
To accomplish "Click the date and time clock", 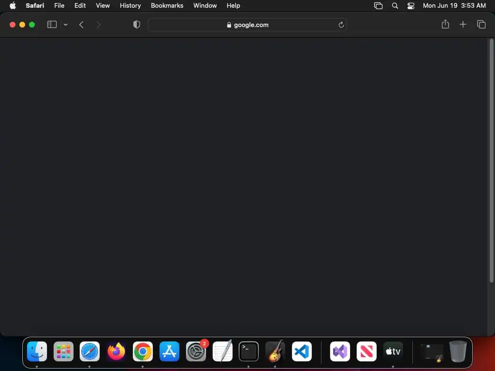I will pos(454,5).
